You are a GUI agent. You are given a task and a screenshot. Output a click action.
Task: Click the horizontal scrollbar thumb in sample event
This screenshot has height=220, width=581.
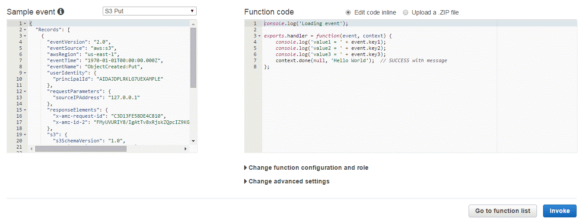(81, 149)
